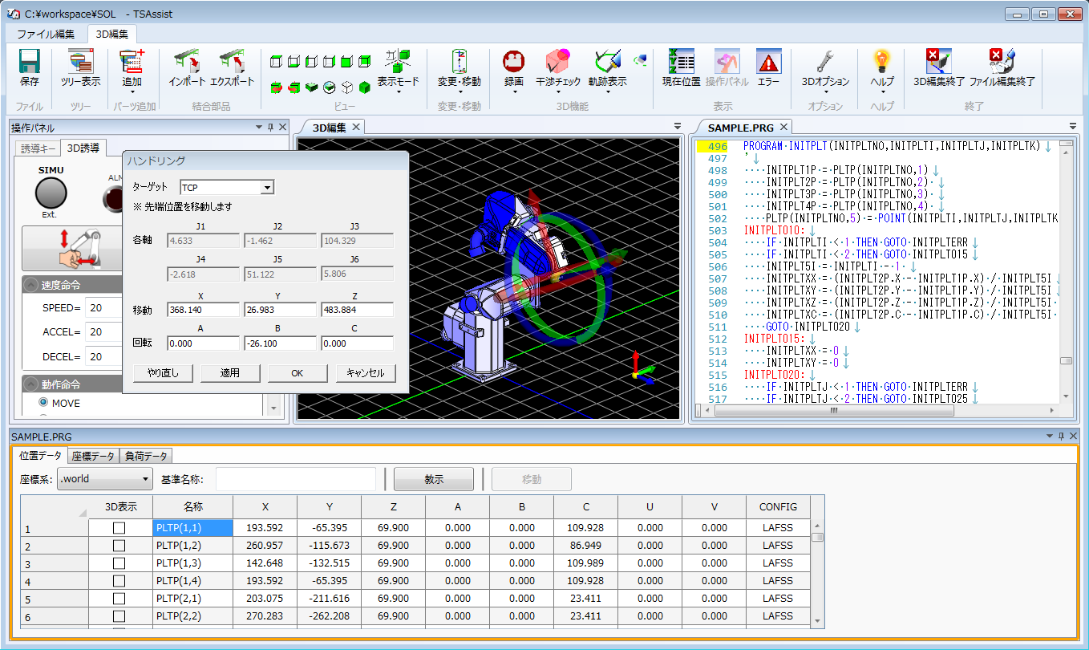Open the ターゲット TCP dropdown
1089x650 pixels.
tap(267, 188)
